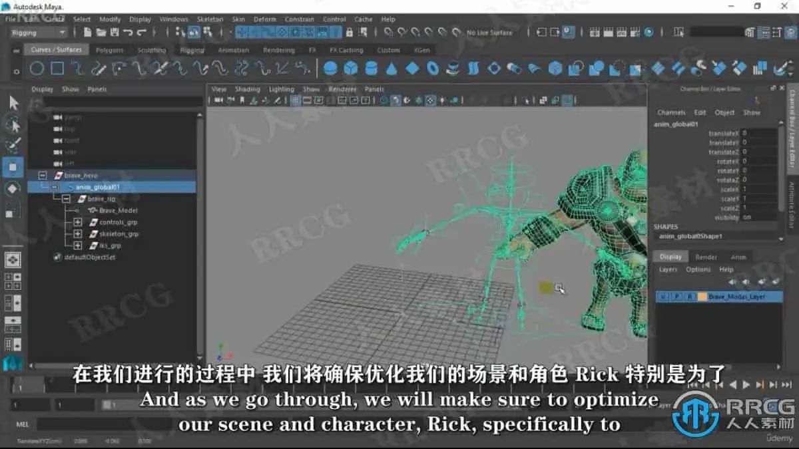Click the Save Scene disk icon
This screenshot has width=799, height=449.
[114, 32]
